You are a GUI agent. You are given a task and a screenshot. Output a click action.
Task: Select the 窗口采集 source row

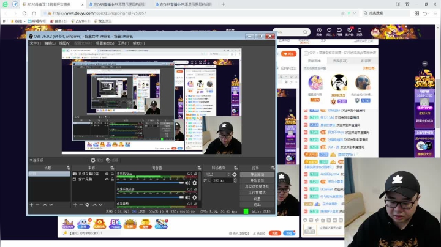click(93, 179)
